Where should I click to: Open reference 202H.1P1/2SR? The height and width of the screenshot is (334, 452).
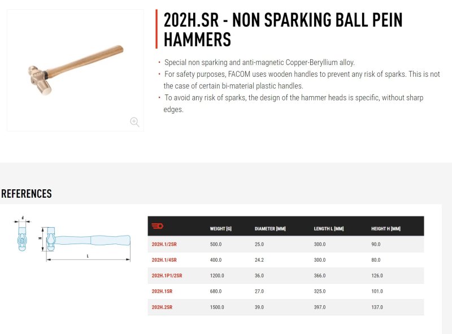tap(167, 276)
